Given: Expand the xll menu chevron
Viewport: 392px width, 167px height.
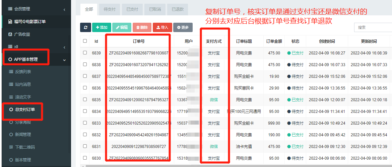Looking at the screenshot, I should [x=64, y=47].
